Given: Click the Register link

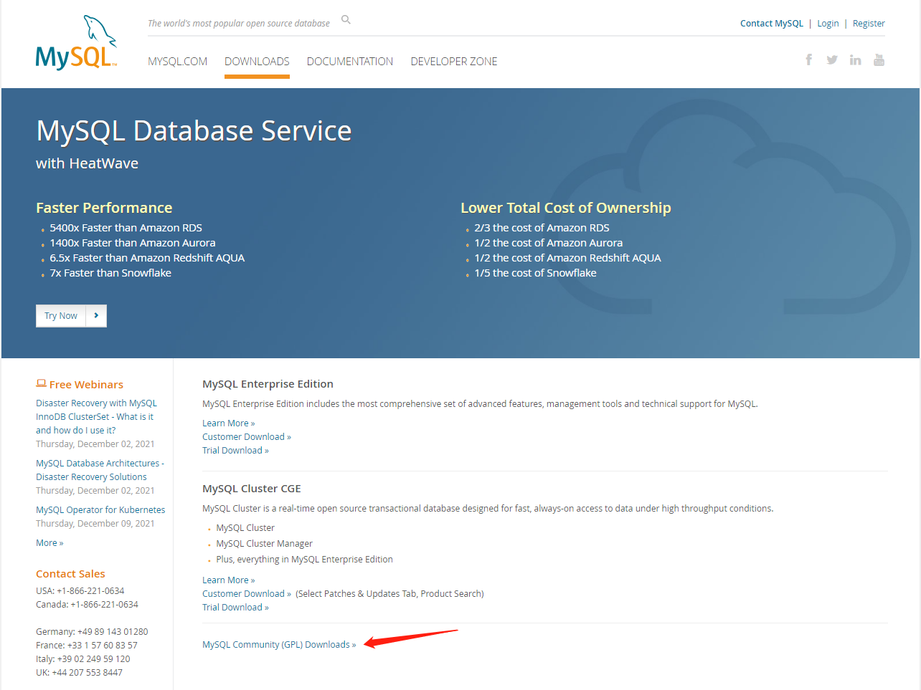Looking at the screenshot, I should (869, 23).
